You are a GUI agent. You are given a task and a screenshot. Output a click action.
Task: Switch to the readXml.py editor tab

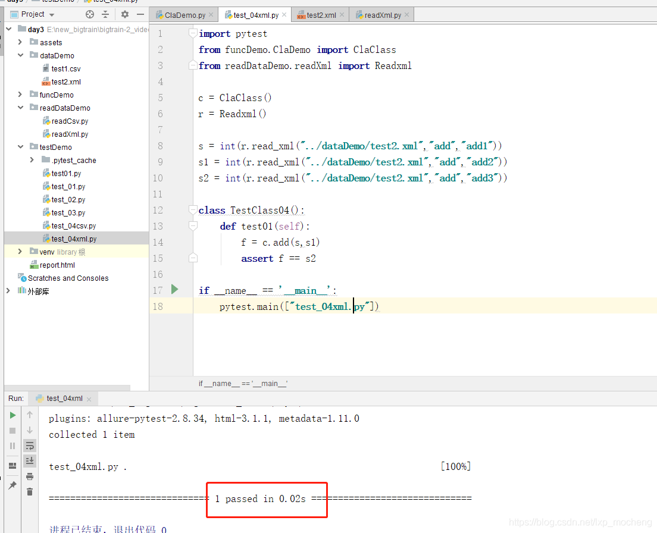click(383, 15)
